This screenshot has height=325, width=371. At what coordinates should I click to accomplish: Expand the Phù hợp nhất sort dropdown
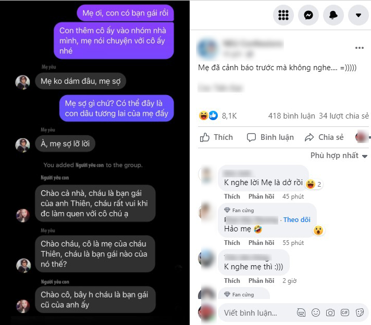click(x=339, y=155)
